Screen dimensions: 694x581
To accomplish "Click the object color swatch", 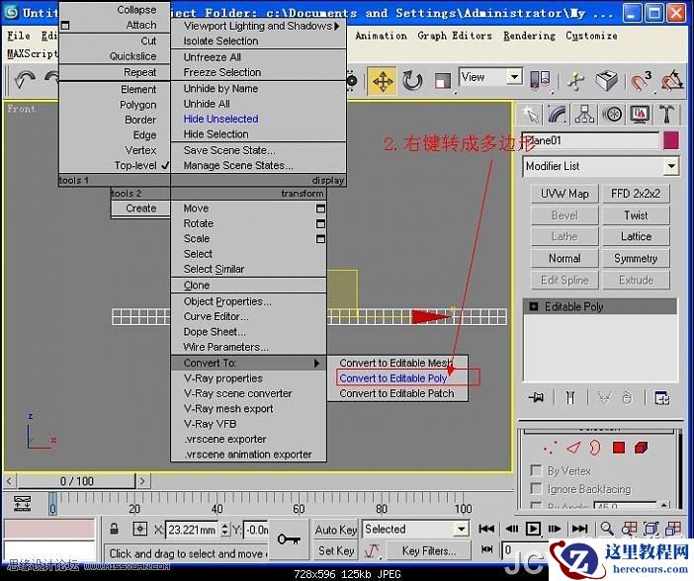I will 671,140.
